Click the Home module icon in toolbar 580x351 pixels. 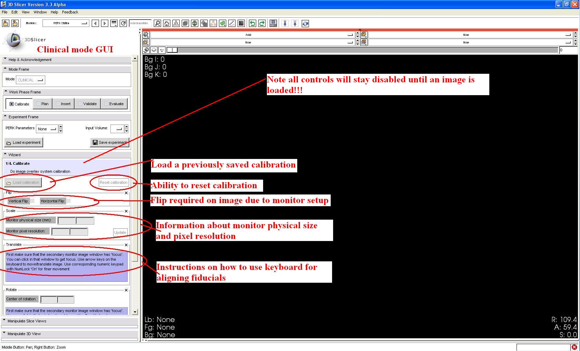[x=167, y=23]
